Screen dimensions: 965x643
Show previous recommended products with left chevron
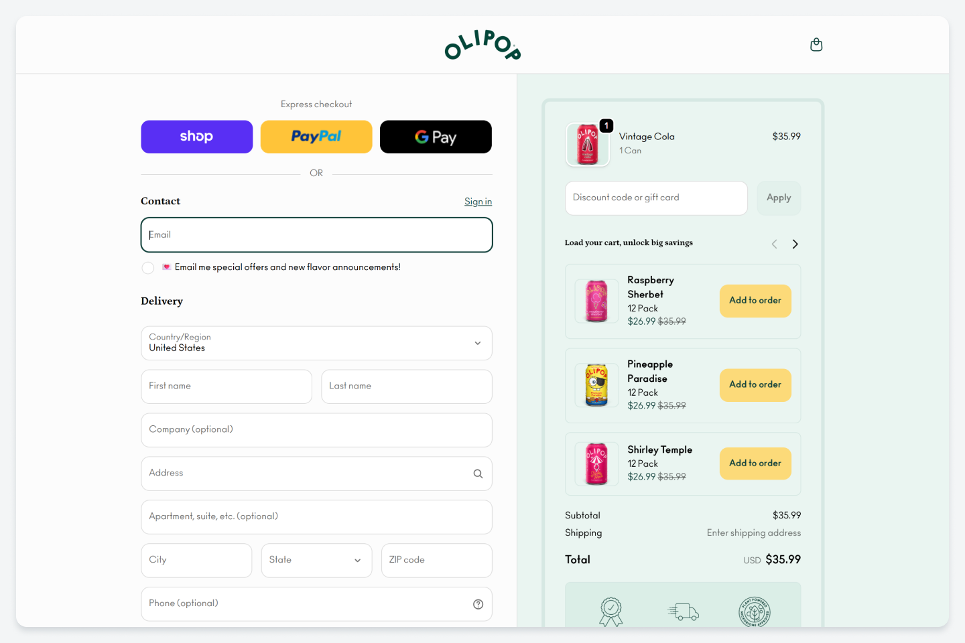pyautogui.click(x=774, y=244)
